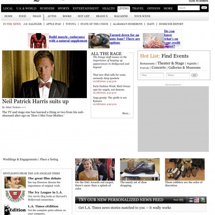Open the TOYOTA news topic
Viewport: 215px width, 215px height.
pos(71,24)
